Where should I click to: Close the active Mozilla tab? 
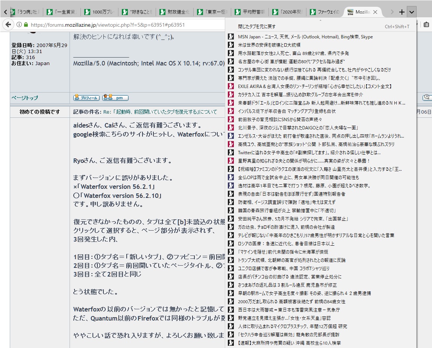375,12
